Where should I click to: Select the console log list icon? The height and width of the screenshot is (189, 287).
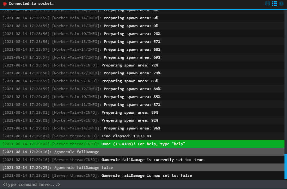coord(274,4)
